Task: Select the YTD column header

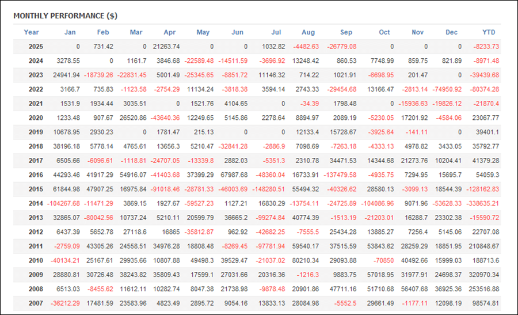Action: click(x=488, y=32)
